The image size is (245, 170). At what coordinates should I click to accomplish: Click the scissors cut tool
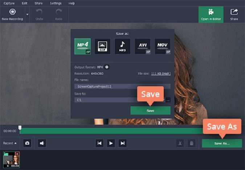pyautogui.click(x=180, y=143)
